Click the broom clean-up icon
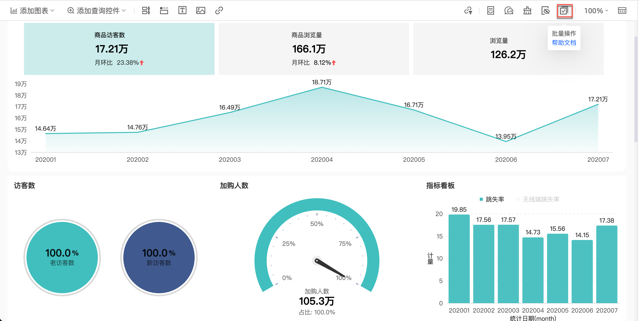Image resolution: width=639 pixels, height=321 pixels. coord(527,11)
